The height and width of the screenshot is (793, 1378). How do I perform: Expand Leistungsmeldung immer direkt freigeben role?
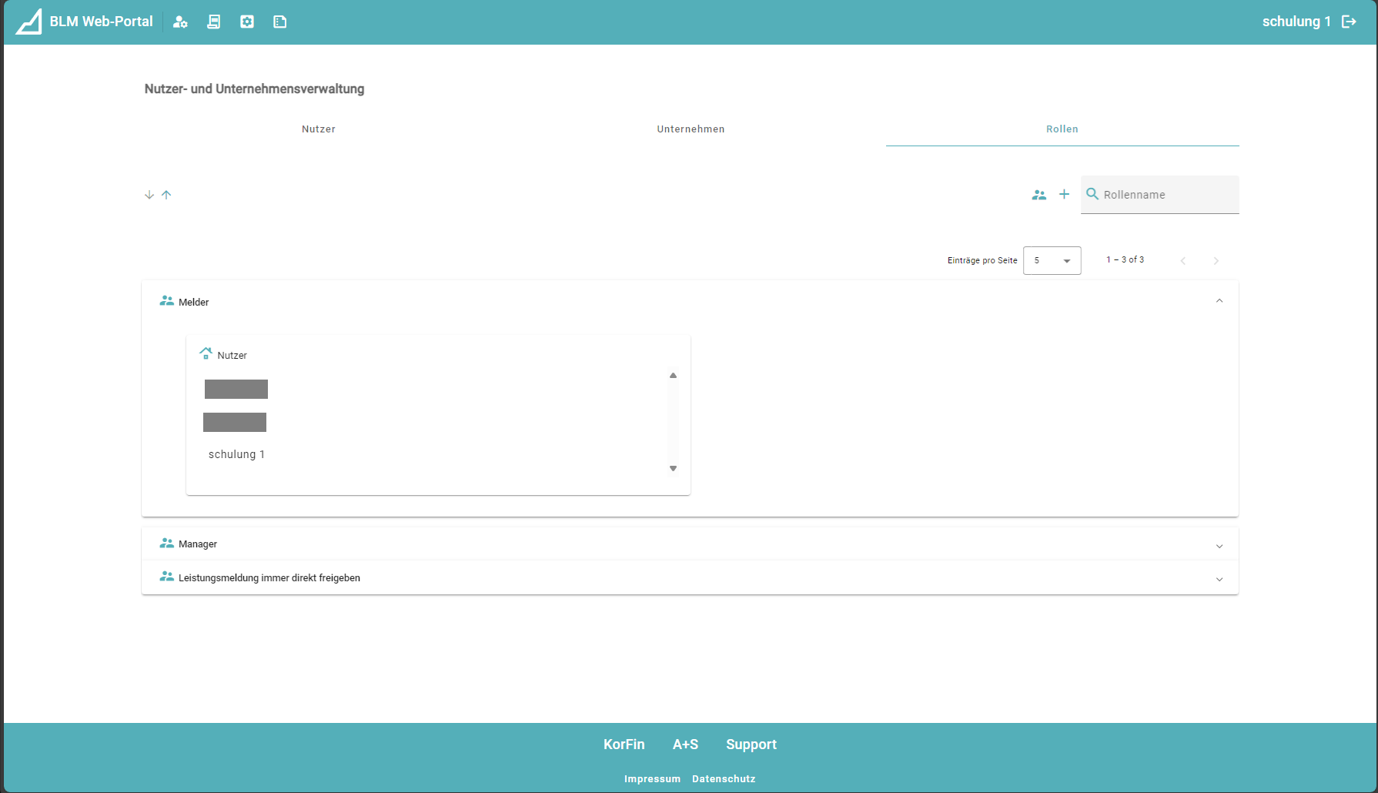tap(1219, 579)
